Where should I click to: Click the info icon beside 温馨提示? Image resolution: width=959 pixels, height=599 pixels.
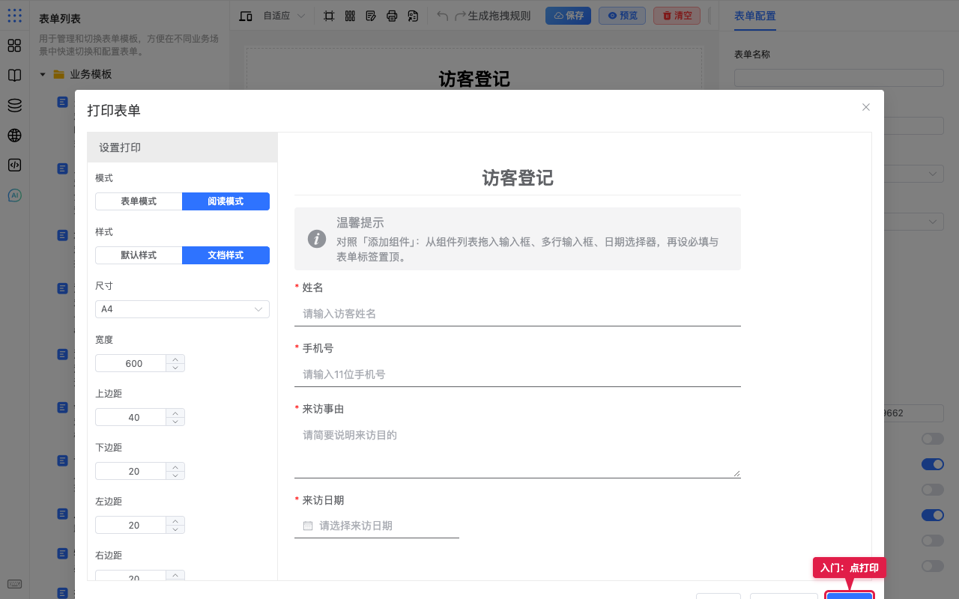(x=317, y=239)
